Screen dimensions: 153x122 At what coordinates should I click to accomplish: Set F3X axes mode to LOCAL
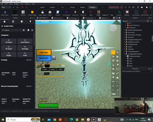pos(53,70)
